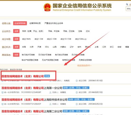Click status badge of 上海第一分公司
Screen dimensions: 131x115
coord(76,88)
